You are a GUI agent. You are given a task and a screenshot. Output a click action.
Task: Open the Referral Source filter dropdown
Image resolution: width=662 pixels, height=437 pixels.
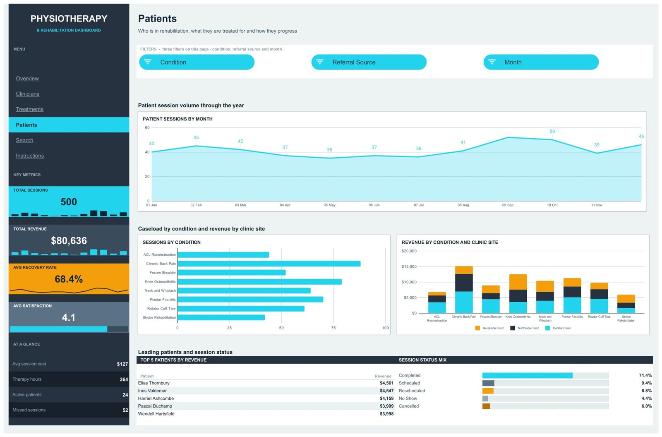(369, 62)
